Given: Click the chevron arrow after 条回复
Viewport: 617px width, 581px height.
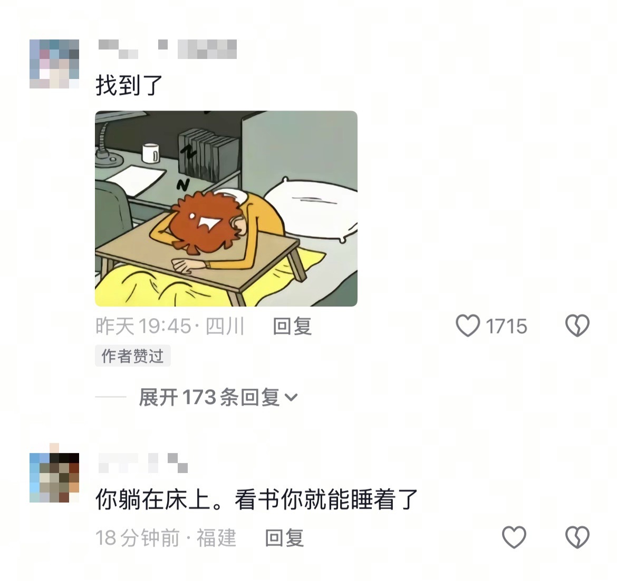Looking at the screenshot, I should tap(291, 398).
